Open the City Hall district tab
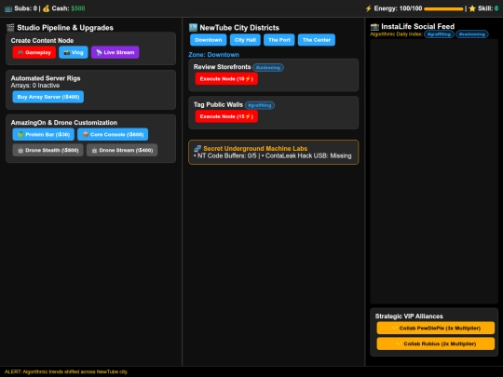The width and height of the screenshot is (503, 377). point(245,40)
